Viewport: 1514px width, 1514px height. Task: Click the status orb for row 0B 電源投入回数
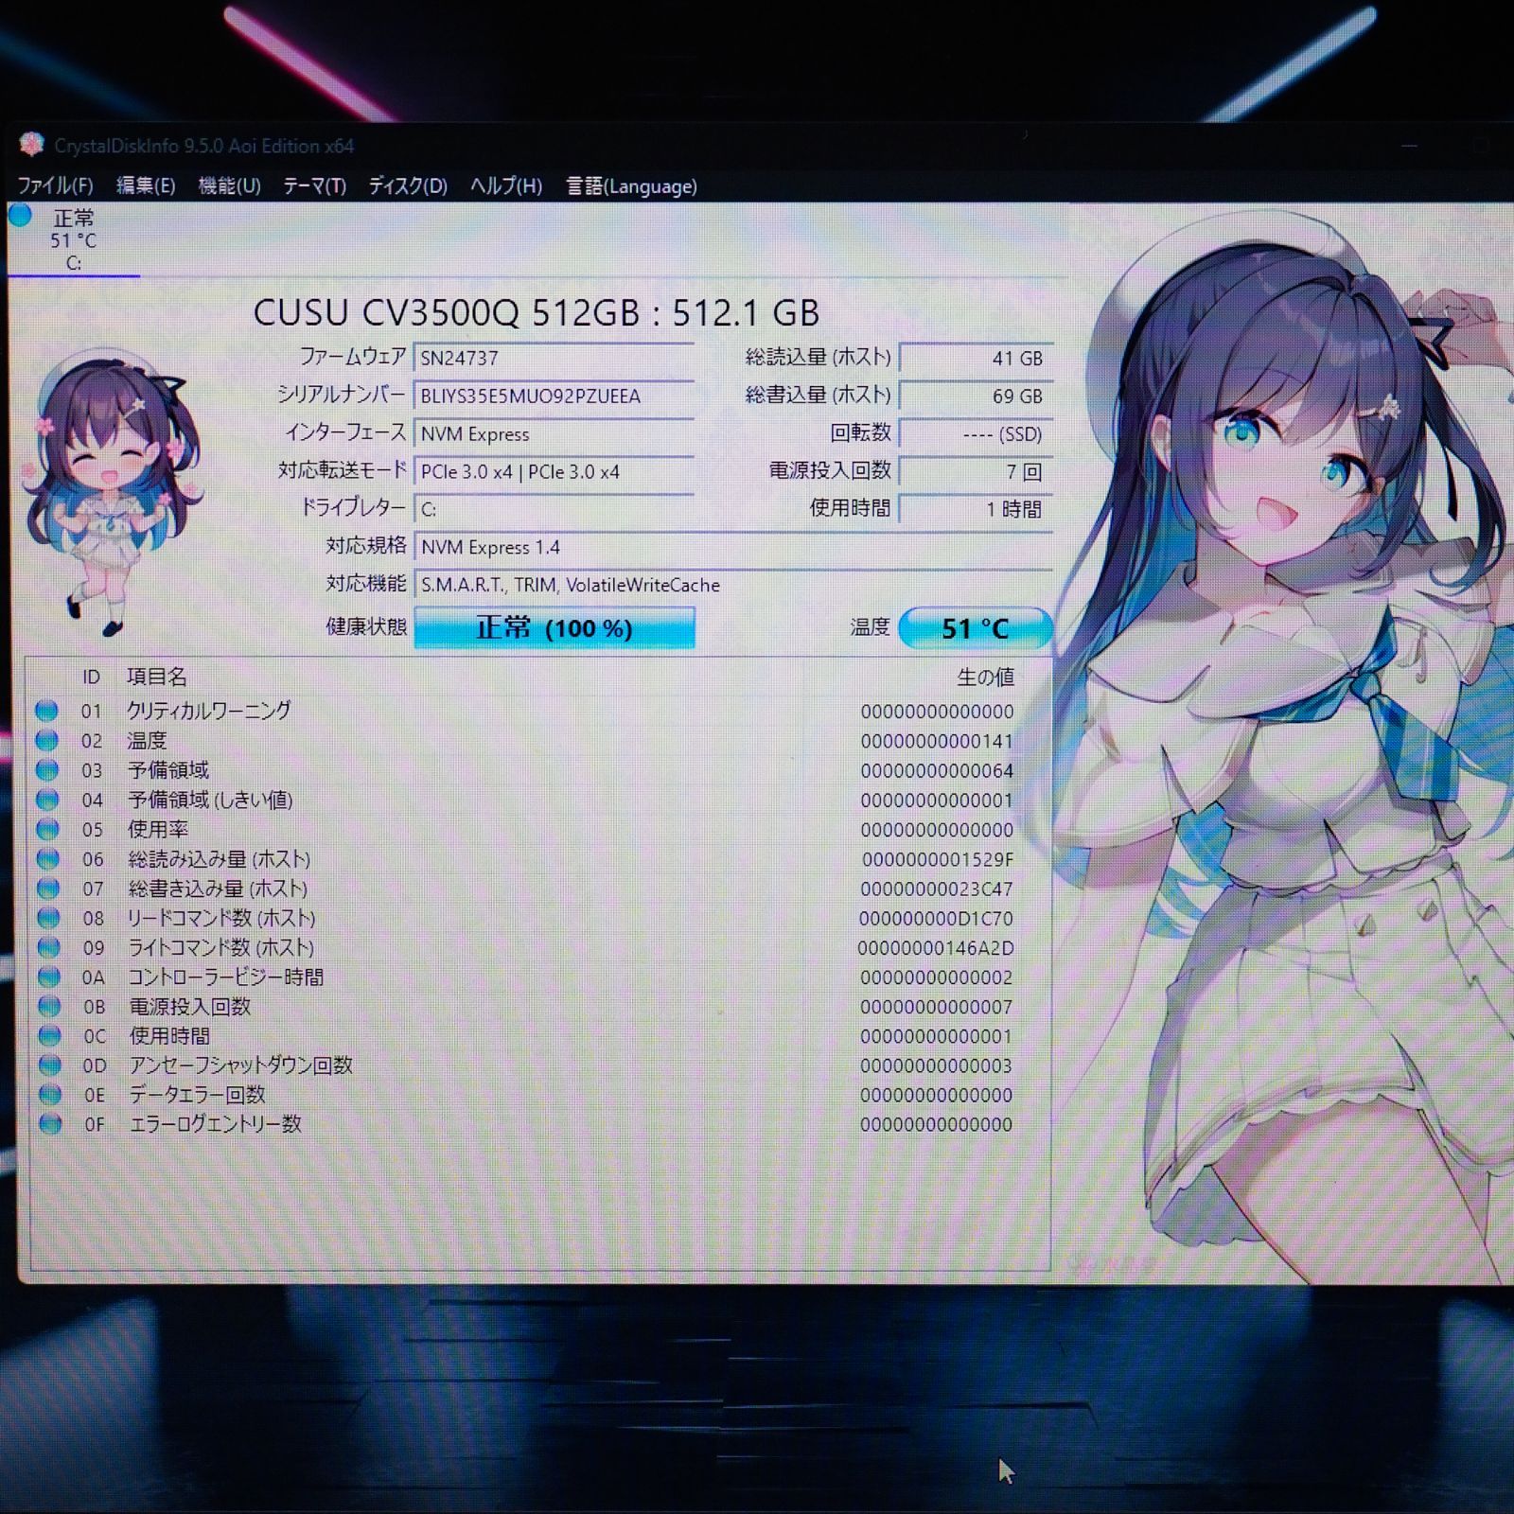pyautogui.click(x=48, y=1006)
